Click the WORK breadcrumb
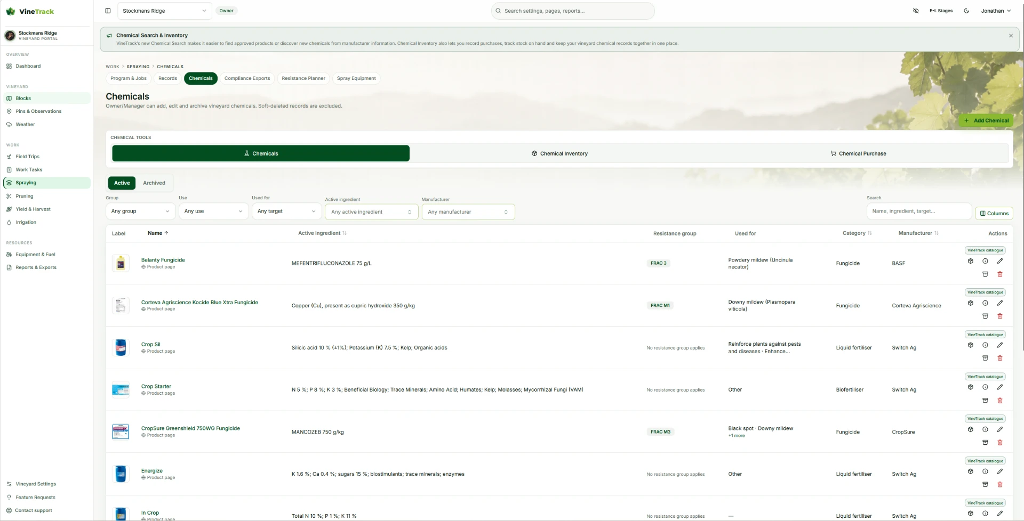 click(112, 67)
